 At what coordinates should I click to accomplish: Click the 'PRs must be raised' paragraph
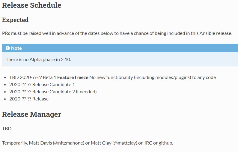pos(117,33)
